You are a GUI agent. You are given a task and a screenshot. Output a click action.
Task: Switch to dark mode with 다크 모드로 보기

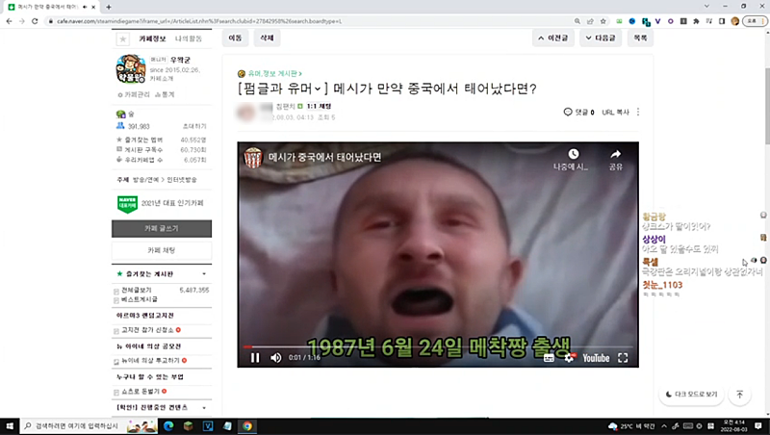(x=691, y=395)
